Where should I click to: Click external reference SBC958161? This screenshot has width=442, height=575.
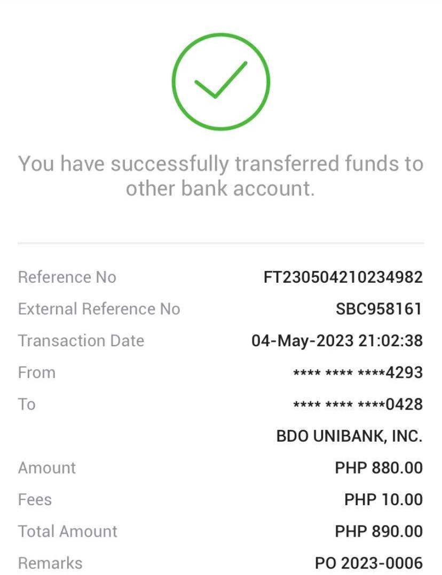pos(379,309)
